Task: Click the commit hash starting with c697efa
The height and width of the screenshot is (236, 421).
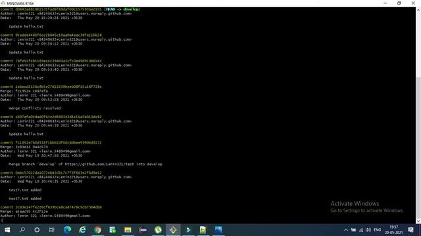Action: pyautogui.click(x=59, y=117)
